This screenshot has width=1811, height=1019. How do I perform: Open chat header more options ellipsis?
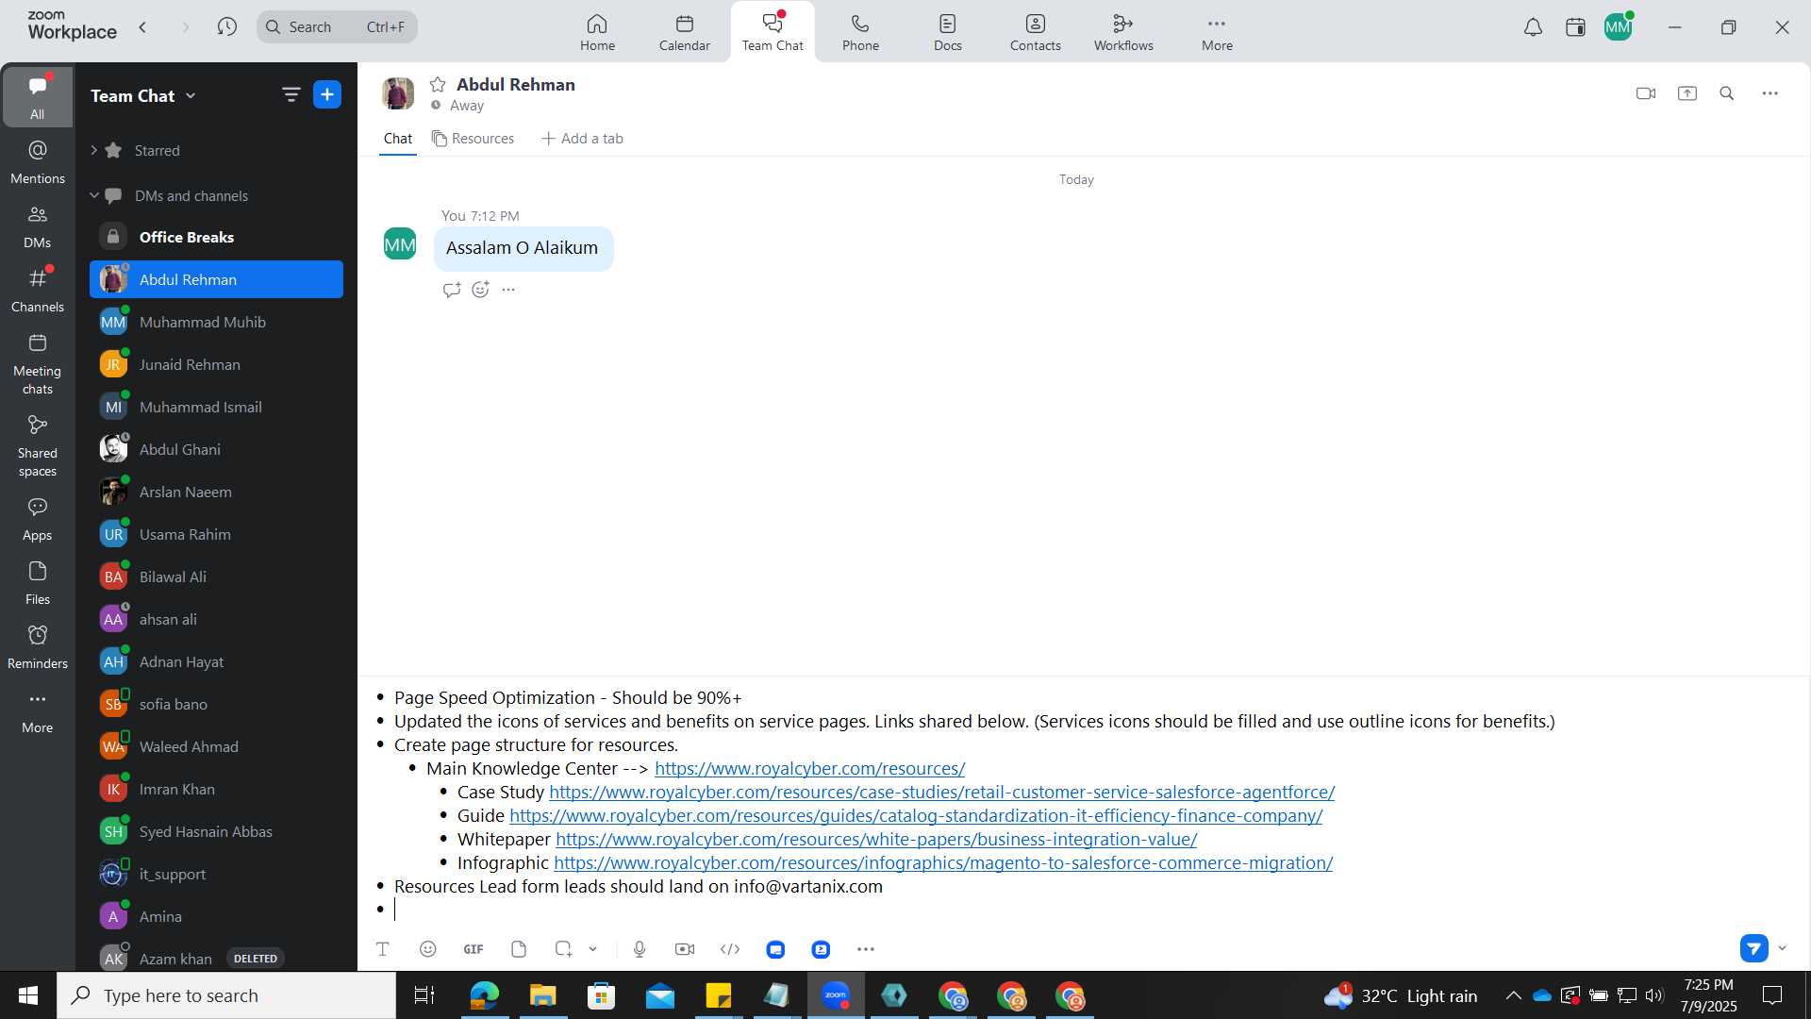pyautogui.click(x=1770, y=93)
